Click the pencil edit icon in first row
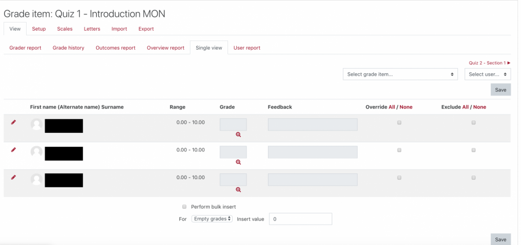Image resolution: width=521 pixels, height=245 pixels. coord(13,122)
